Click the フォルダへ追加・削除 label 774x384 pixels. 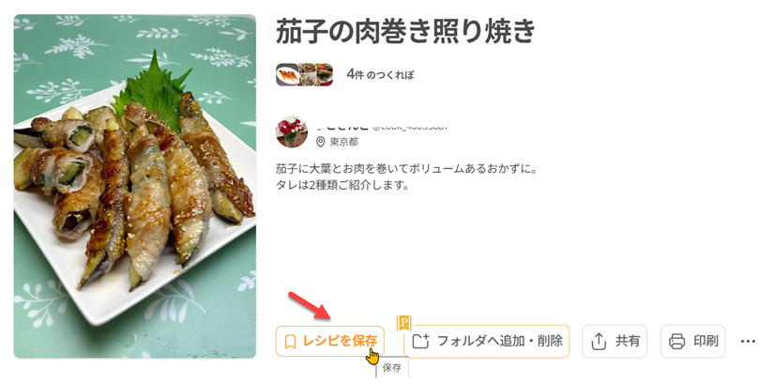pos(499,341)
